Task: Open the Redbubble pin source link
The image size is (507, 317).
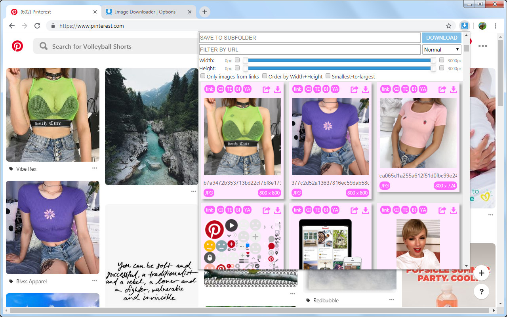Action: pos(326,300)
